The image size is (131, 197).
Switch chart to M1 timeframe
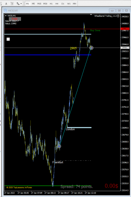(x=28, y=4)
